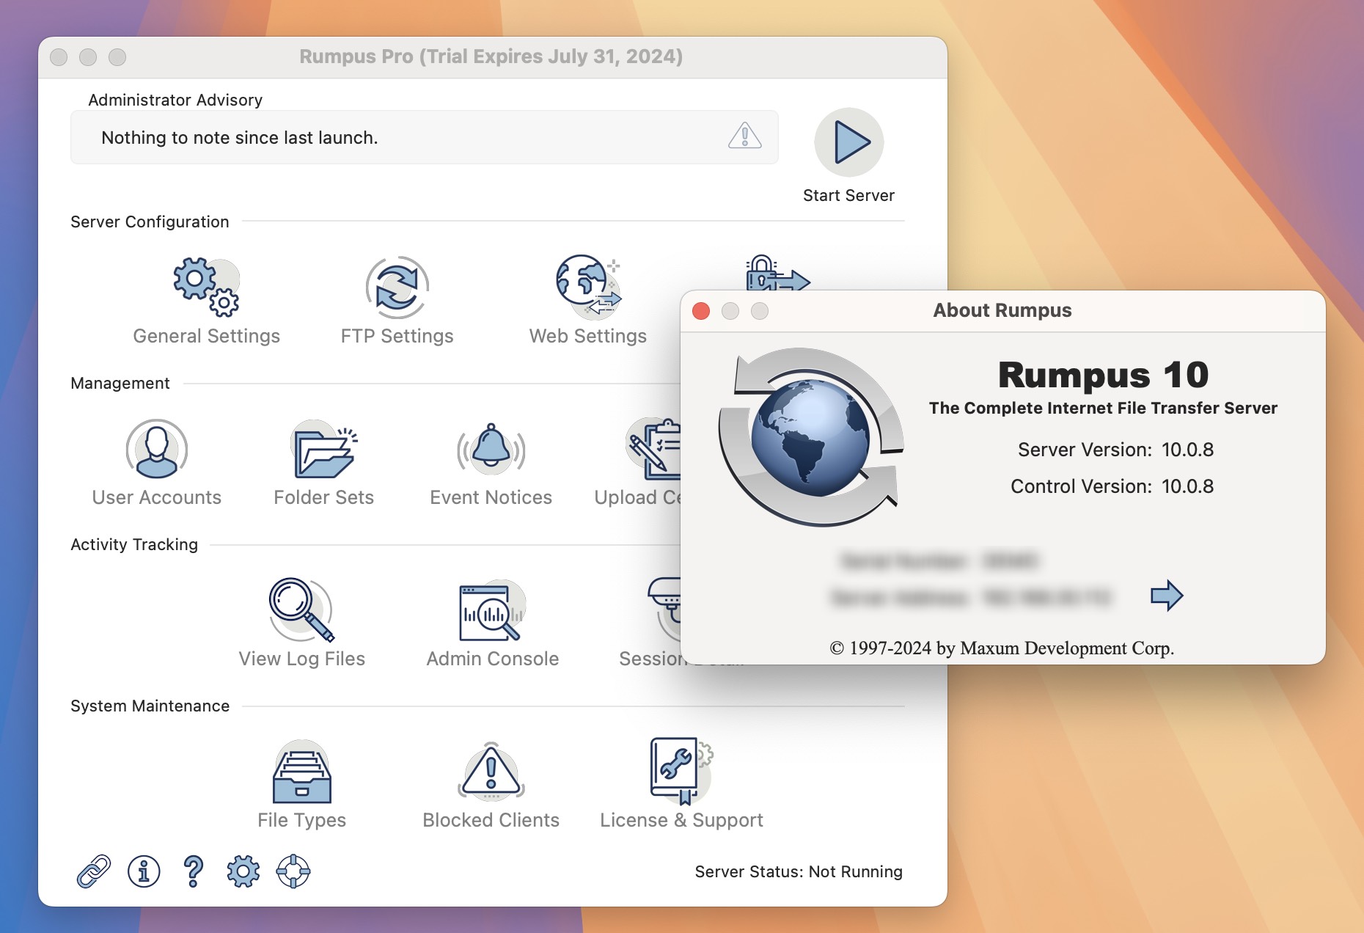
Task: Click the Event Notices label
Action: [x=491, y=497]
